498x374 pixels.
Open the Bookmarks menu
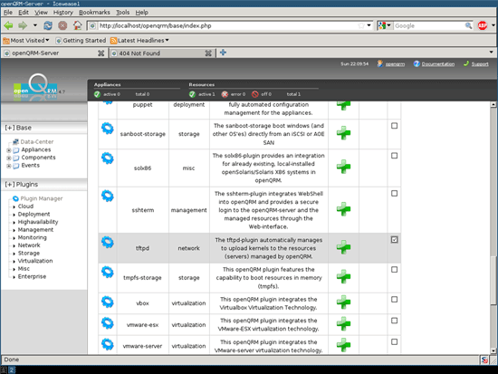(94, 13)
